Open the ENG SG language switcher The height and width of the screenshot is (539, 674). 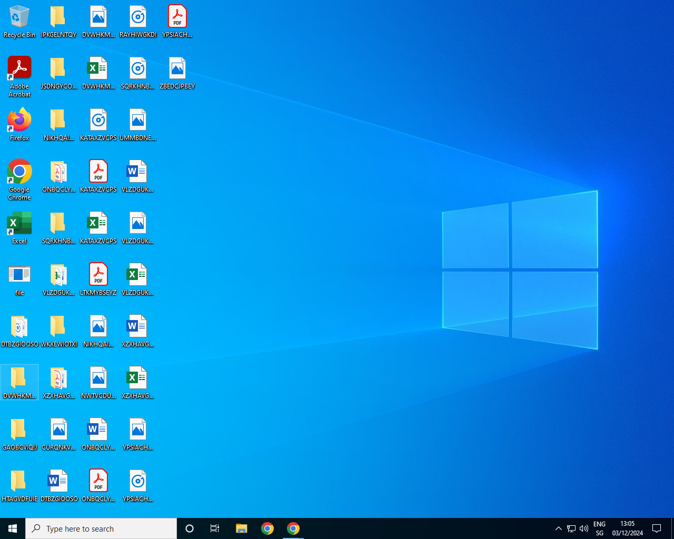click(x=599, y=528)
